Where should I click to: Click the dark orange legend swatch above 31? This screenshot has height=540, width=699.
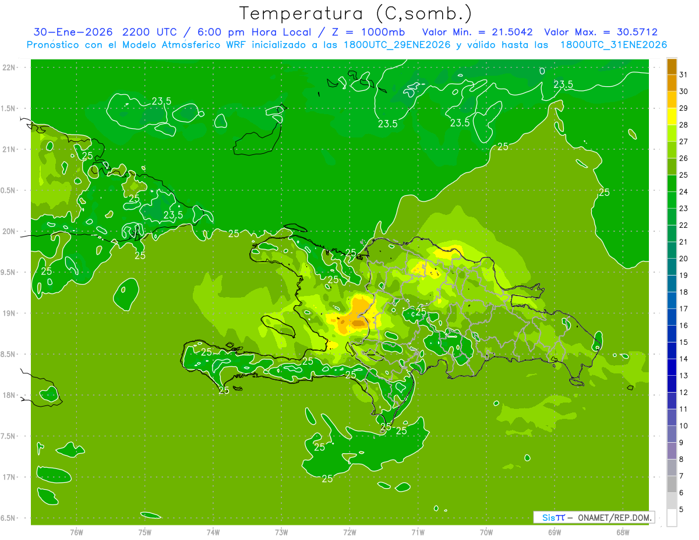pyautogui.click(x=672, y=66)
